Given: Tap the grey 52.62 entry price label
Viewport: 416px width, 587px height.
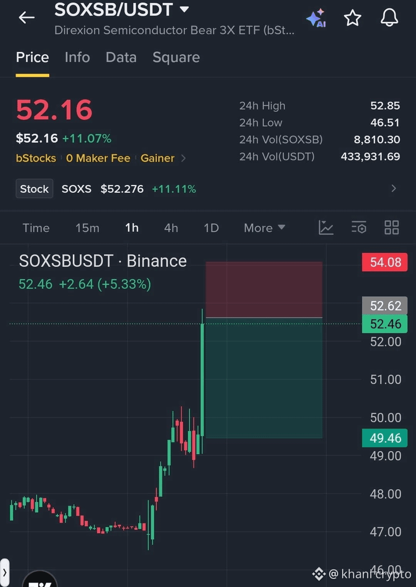Looking at the screenshot, I should (x=385, y=305).
